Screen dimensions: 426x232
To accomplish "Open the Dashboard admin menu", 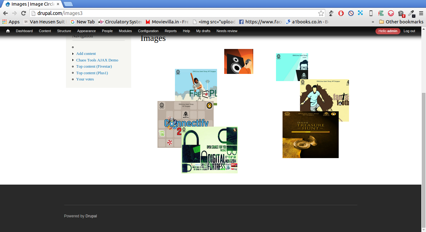I will click(x=24, y=31).
